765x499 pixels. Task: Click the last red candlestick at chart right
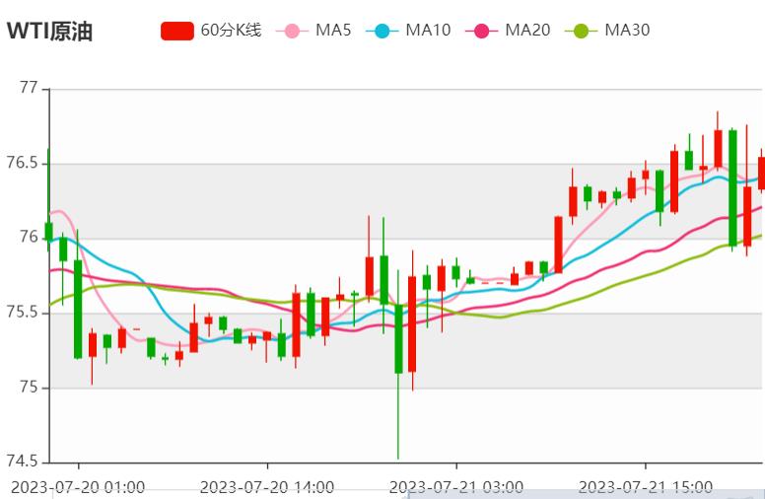tap(760, 173)
